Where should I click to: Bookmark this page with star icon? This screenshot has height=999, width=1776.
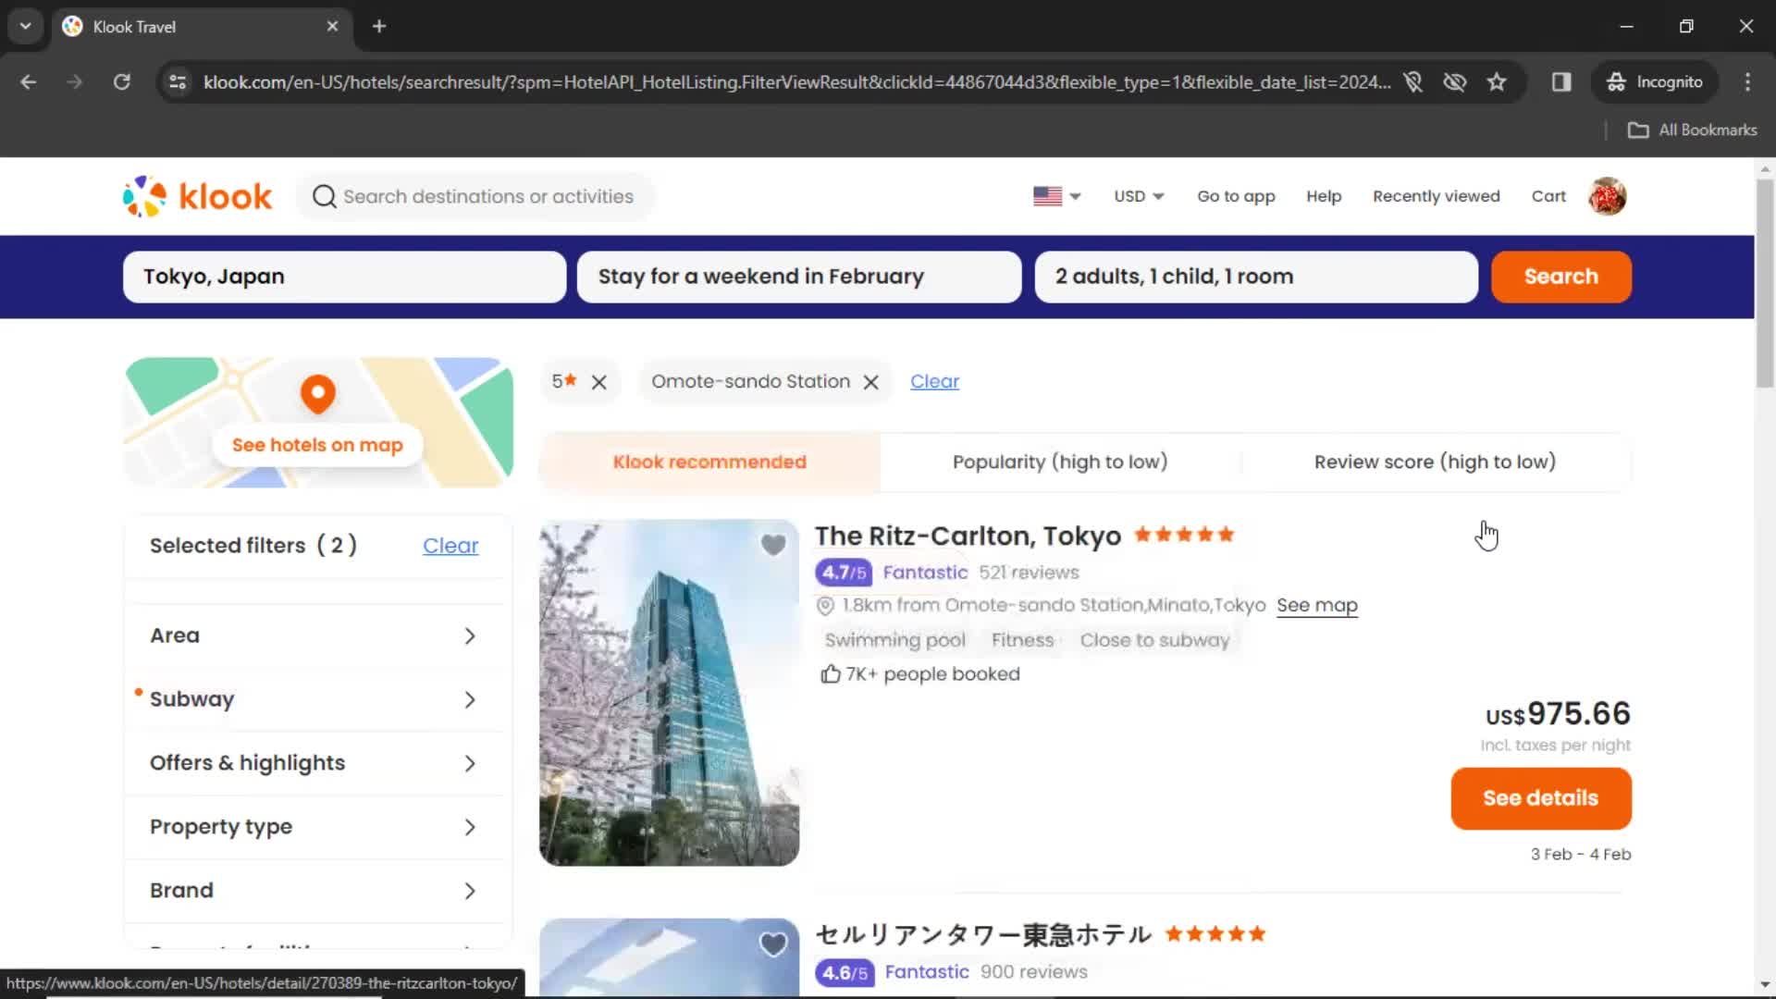(1497, 82)
